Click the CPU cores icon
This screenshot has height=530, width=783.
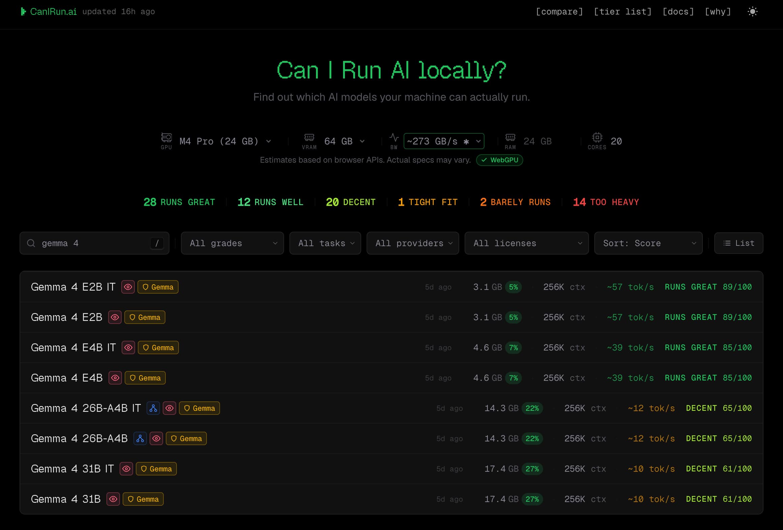597,137
